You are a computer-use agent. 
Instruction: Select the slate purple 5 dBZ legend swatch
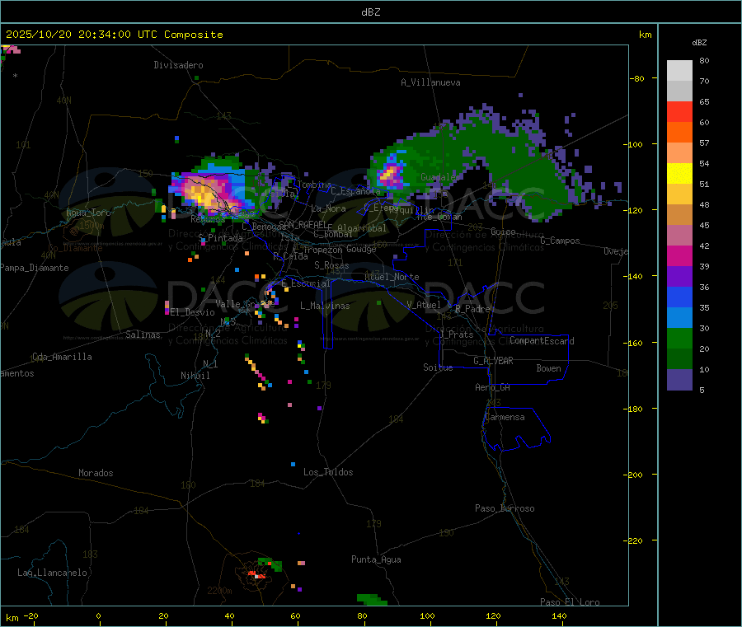click(x=679, y=380)
